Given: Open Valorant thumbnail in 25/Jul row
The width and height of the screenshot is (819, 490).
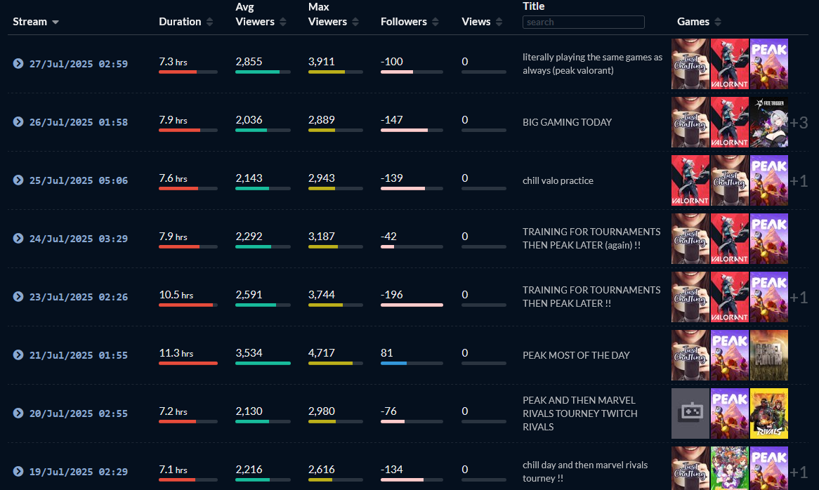Looking at the screenshot, I should point(690,180).
